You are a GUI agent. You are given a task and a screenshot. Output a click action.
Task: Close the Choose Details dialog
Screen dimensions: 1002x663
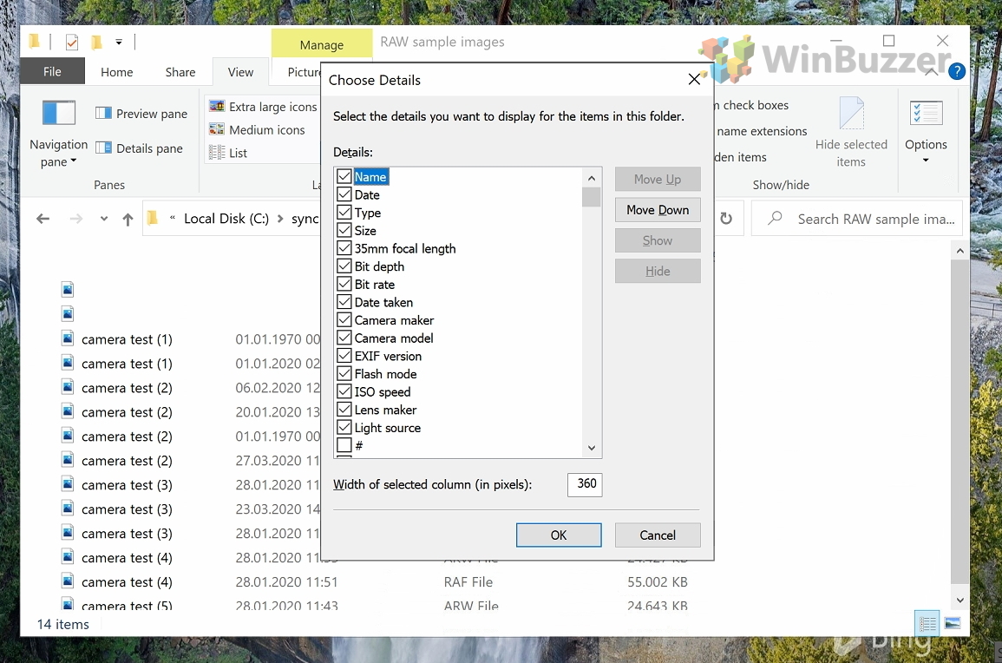tap(694, 79)
